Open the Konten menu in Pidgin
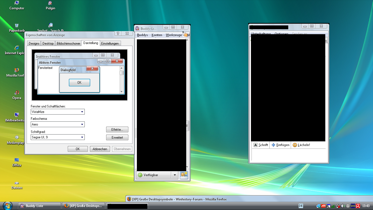 pos(157,35)
